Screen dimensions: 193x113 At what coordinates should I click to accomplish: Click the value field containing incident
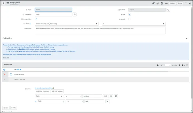tap(92, 96)
